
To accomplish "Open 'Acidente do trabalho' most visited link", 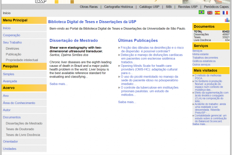I will pyautogui.click(x=210, y=108).
